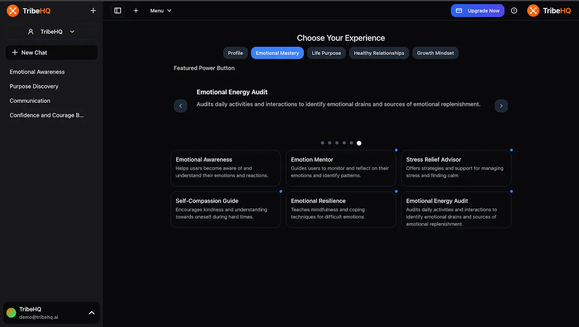
Task: Click the featured Emotional Energy Audit title
Action: pos(232,92)
